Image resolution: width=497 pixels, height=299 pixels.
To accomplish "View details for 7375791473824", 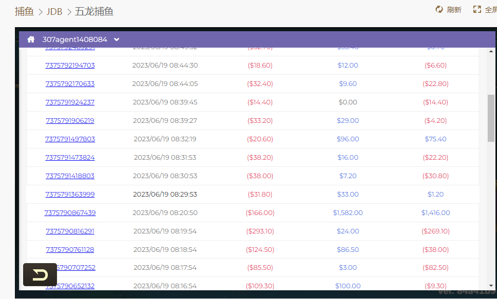I will [x=70, y=158].
